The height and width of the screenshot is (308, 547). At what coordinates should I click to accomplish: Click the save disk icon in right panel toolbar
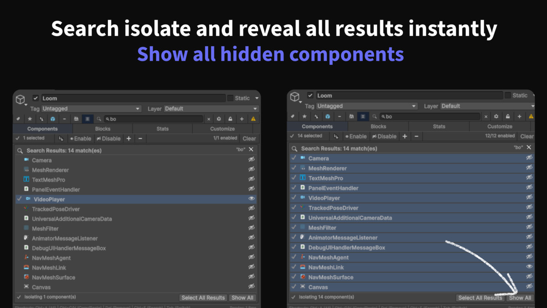point(351,116)
